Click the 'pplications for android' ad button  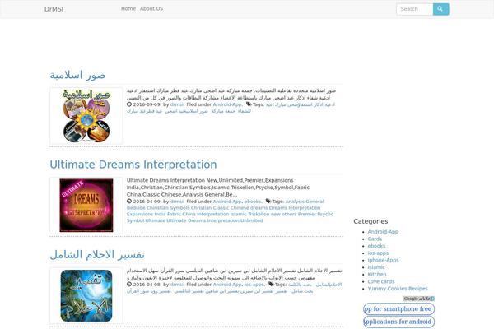[x=398, y=322]
